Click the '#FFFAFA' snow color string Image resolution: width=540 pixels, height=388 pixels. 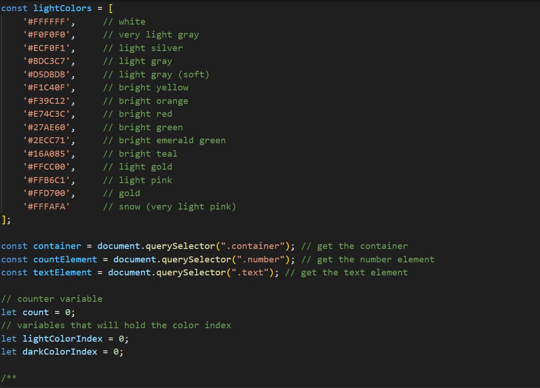click(x=47, y=207)
